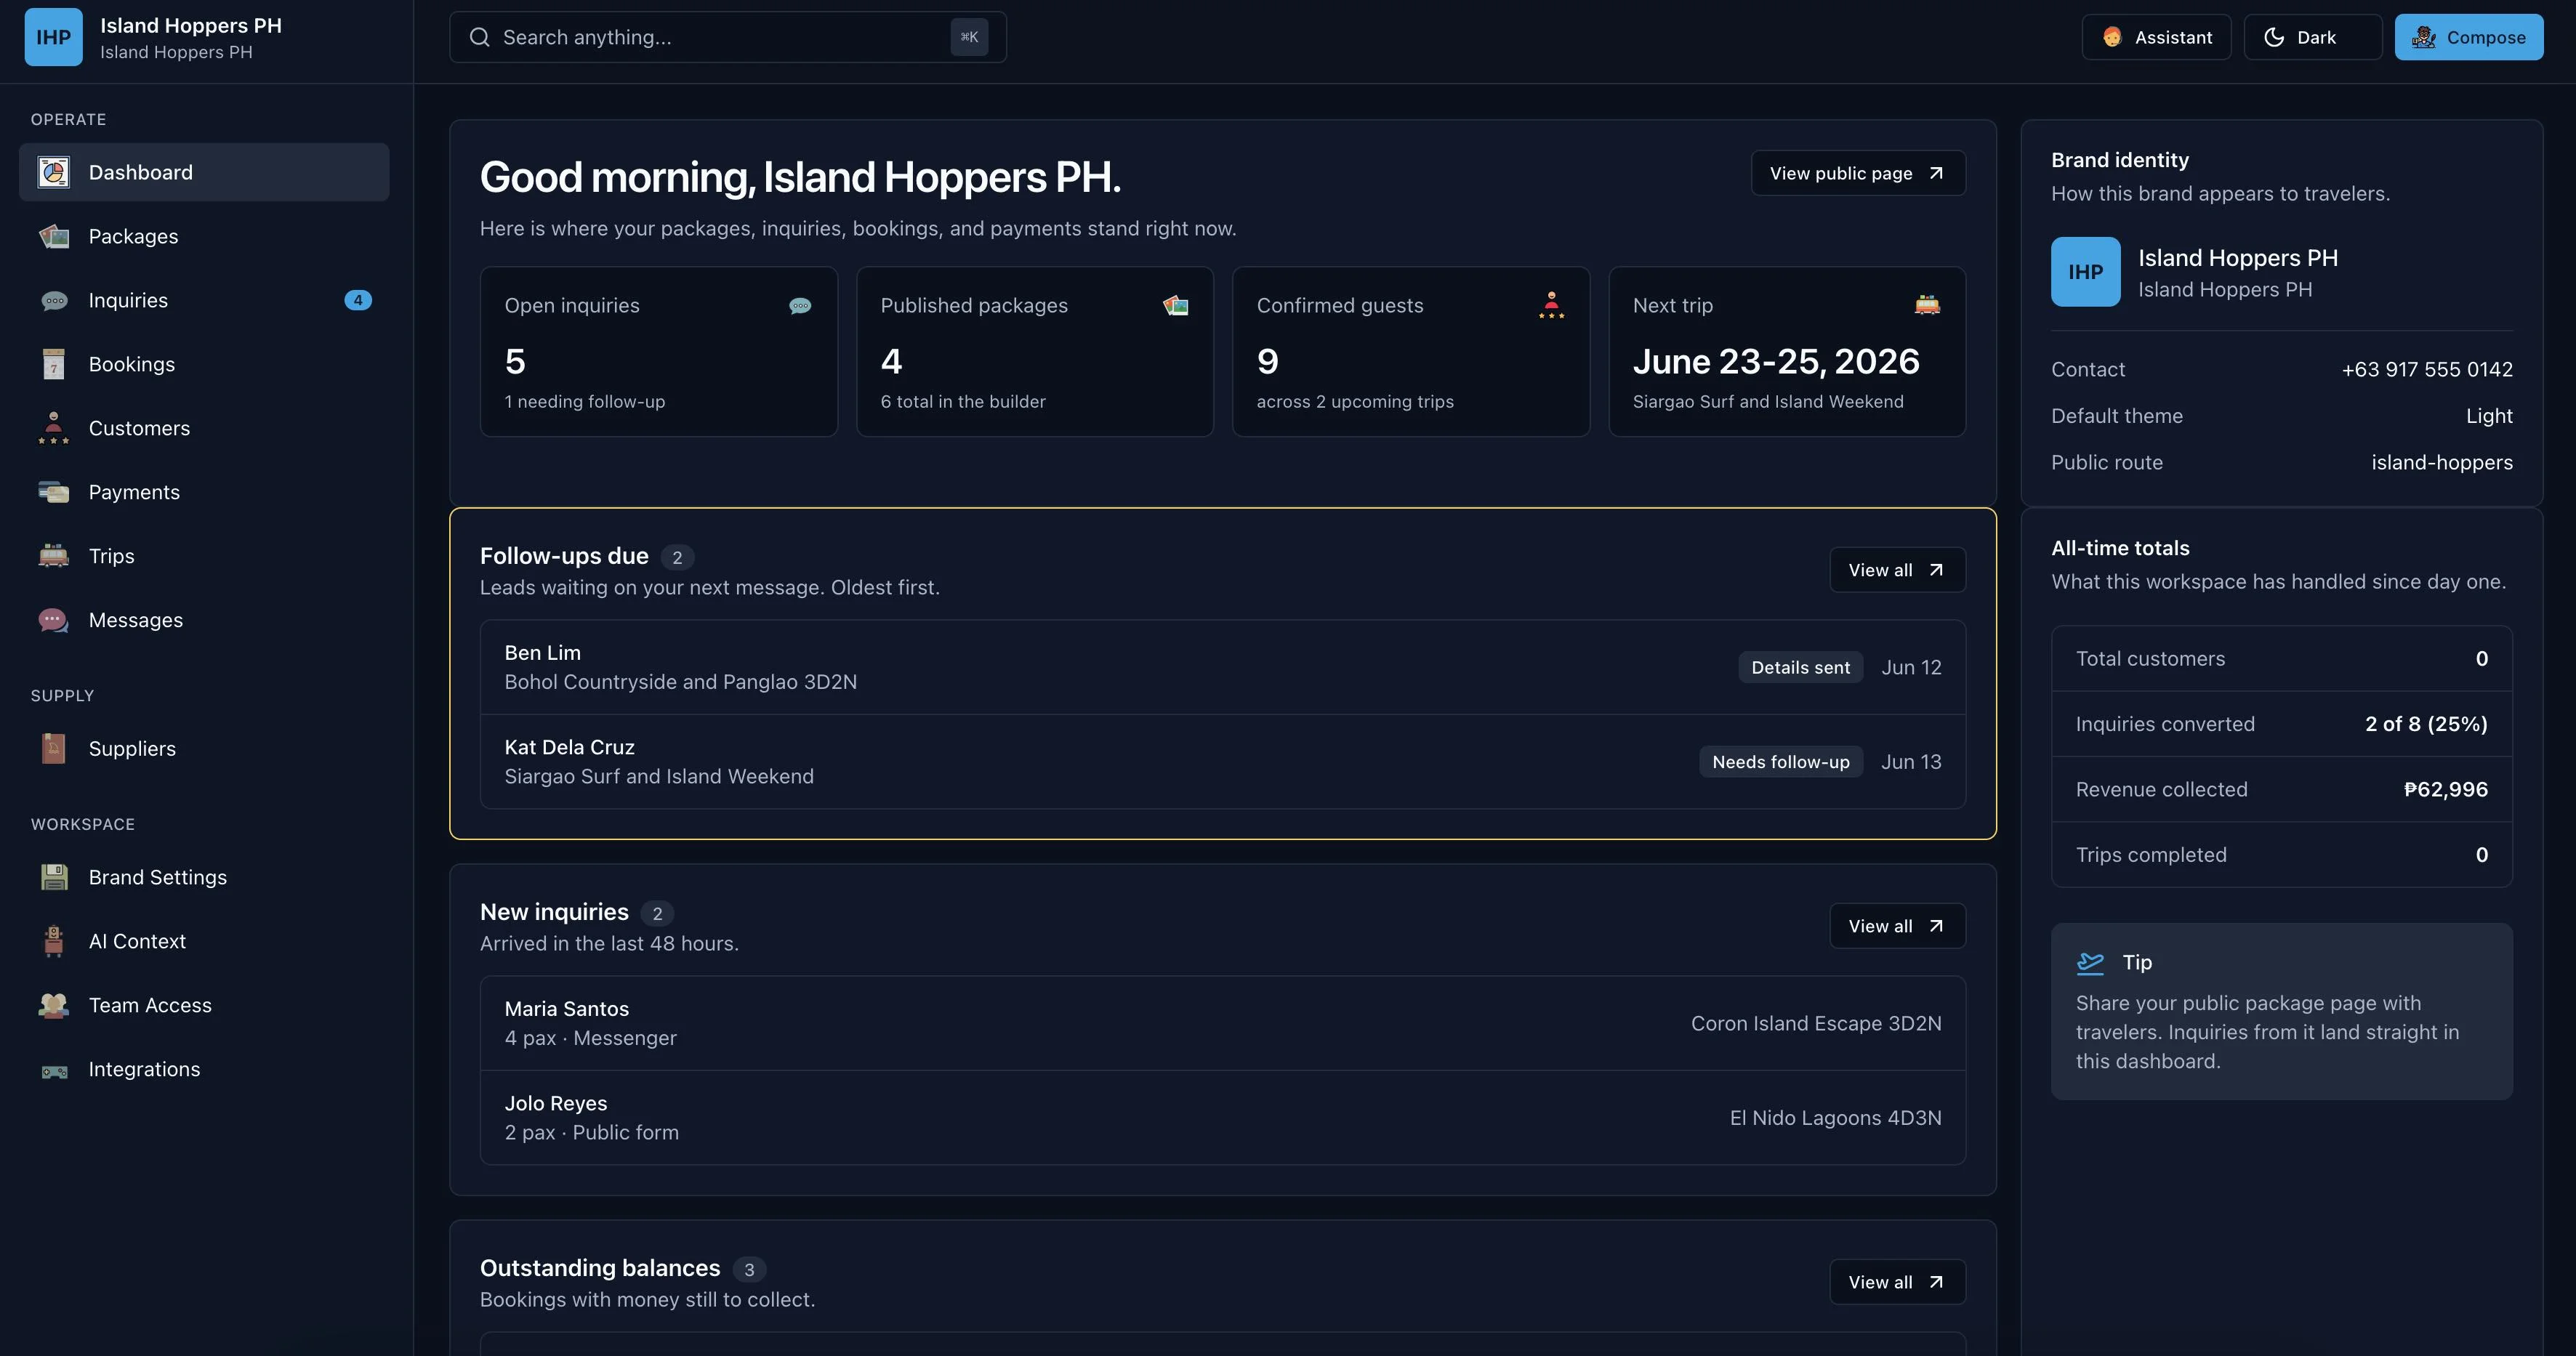Click the Compose button
The height and width of the screenshot is (1356, 2576).
2469,37
